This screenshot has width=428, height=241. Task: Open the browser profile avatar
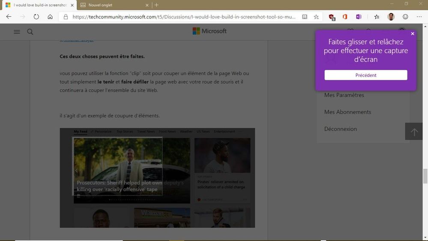click(x=391, y=17)
